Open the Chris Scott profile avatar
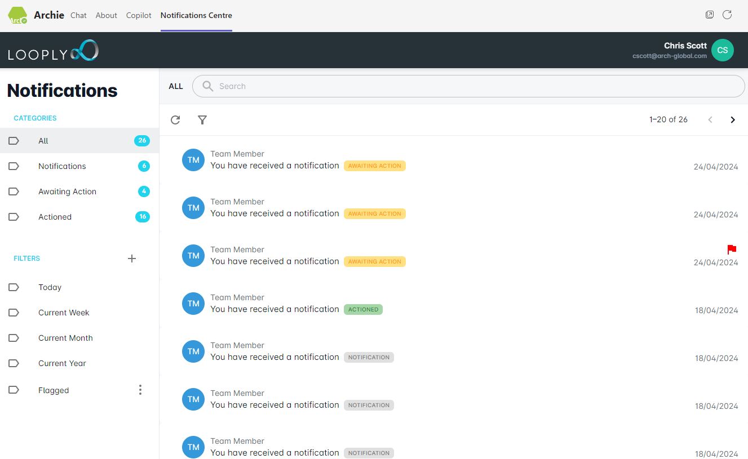Image resolution: width=748 pixels, height=459 pixels. pos(722,50)
